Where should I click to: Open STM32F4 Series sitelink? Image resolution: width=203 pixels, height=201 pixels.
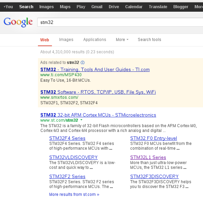tap(67, 138)
